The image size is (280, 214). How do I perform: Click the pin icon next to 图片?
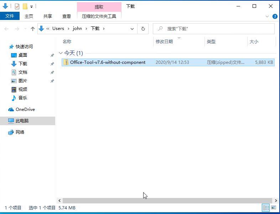coord(52,81)
